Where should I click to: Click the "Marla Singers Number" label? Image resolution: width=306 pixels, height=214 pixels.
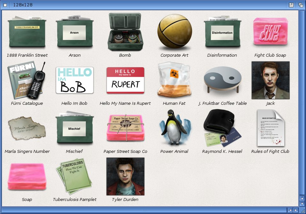pos(27,152)
